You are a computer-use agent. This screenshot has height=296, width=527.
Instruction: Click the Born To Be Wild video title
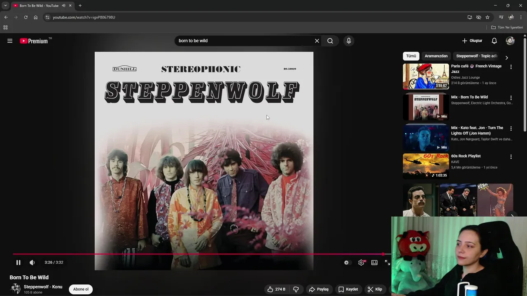[x=29, y=277]
